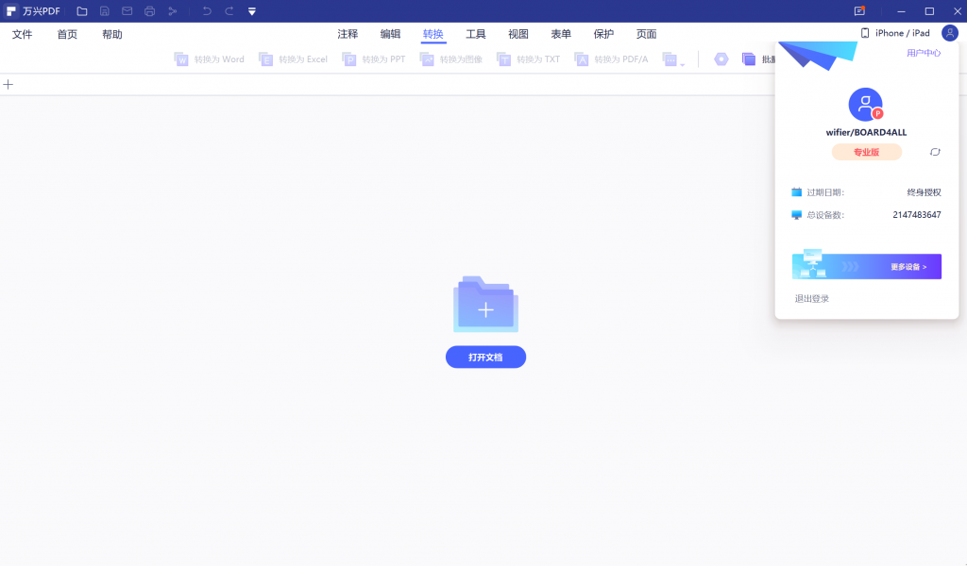
Task: Click the 转换为图像 icon
Action: pos(427,59)
